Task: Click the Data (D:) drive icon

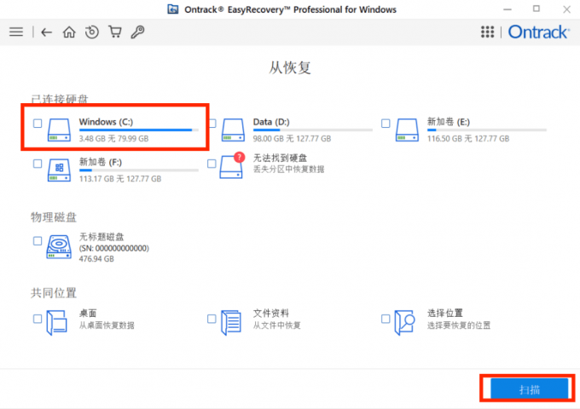Action: 233,130
